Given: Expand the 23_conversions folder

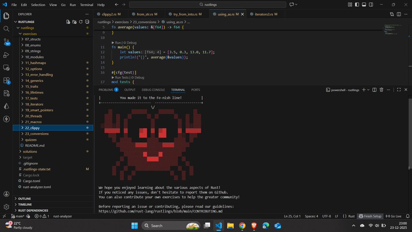Looking at the screenshot, I should click(53, 134).
